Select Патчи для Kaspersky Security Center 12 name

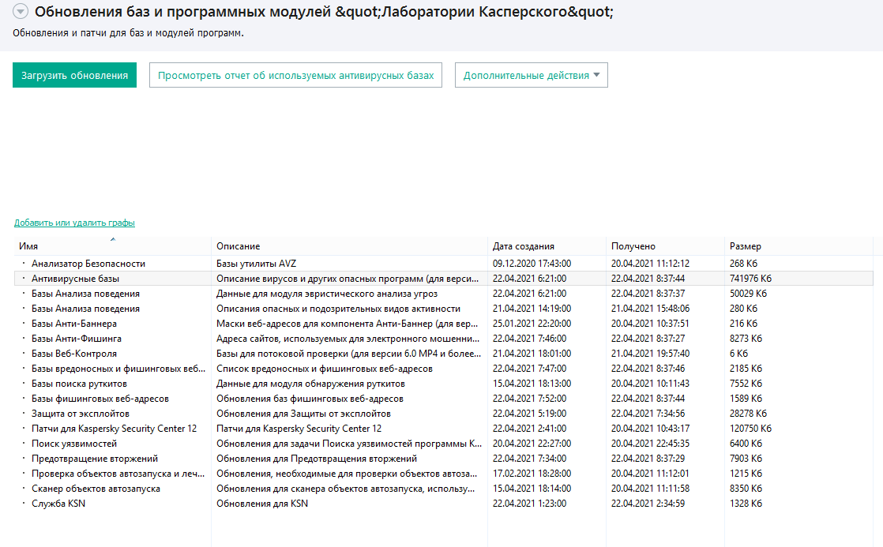[x=114, y=429]
